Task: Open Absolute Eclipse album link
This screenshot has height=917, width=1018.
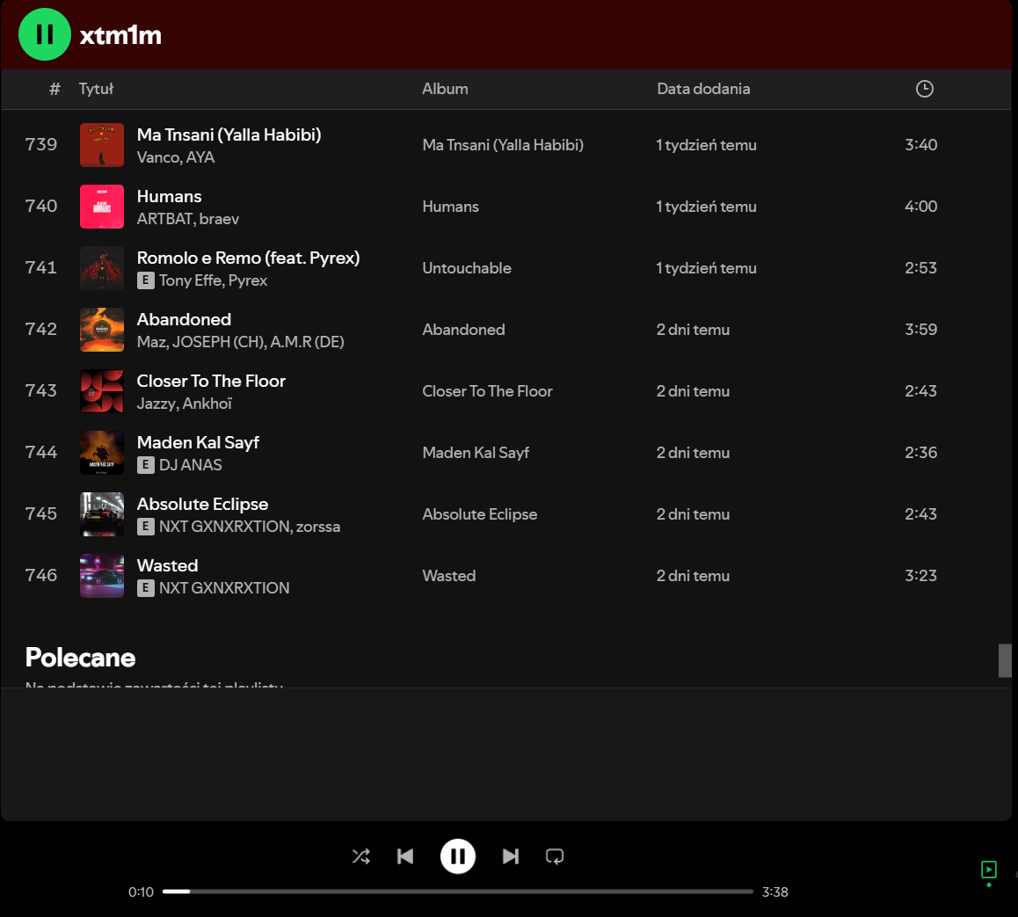Action: coord(479,514)
